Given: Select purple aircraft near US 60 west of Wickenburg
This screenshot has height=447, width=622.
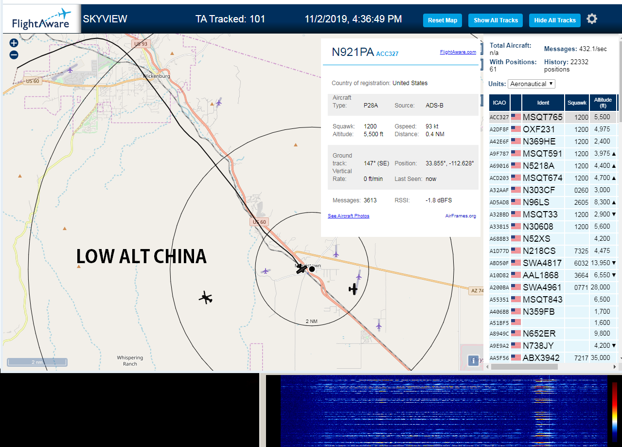Looking at the screenshot, I should 70,70.
